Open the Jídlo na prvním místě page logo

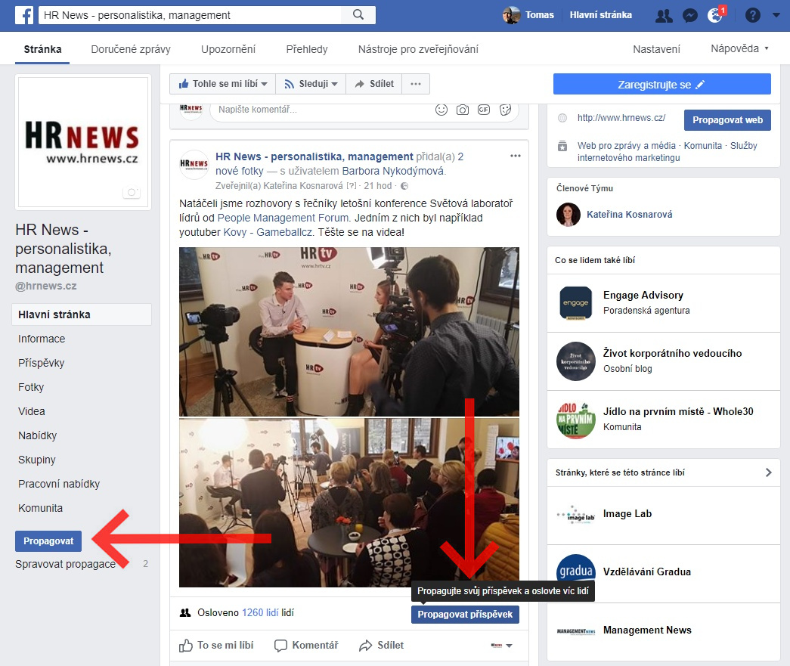(x=576, y=420)
